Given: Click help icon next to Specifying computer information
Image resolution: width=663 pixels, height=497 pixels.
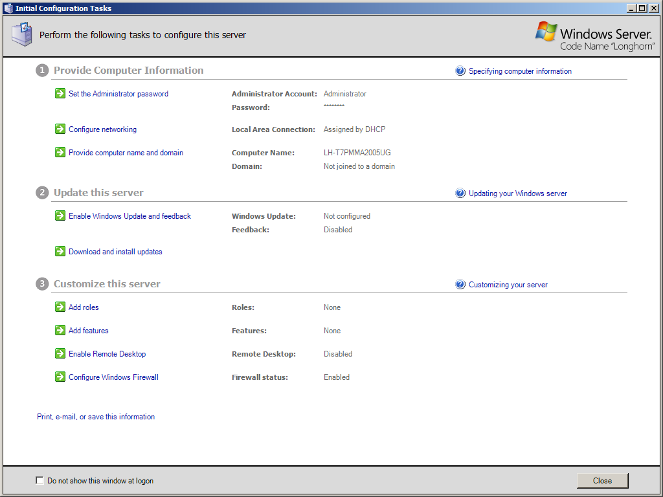Looking at the screenshot, I should click(x=460, y=71).
